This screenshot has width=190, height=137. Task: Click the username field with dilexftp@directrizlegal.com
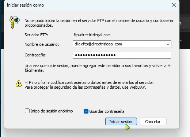(122, 44)
